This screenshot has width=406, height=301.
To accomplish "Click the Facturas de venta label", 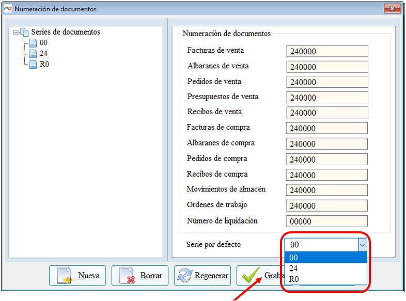I will [x=215, y=50].
